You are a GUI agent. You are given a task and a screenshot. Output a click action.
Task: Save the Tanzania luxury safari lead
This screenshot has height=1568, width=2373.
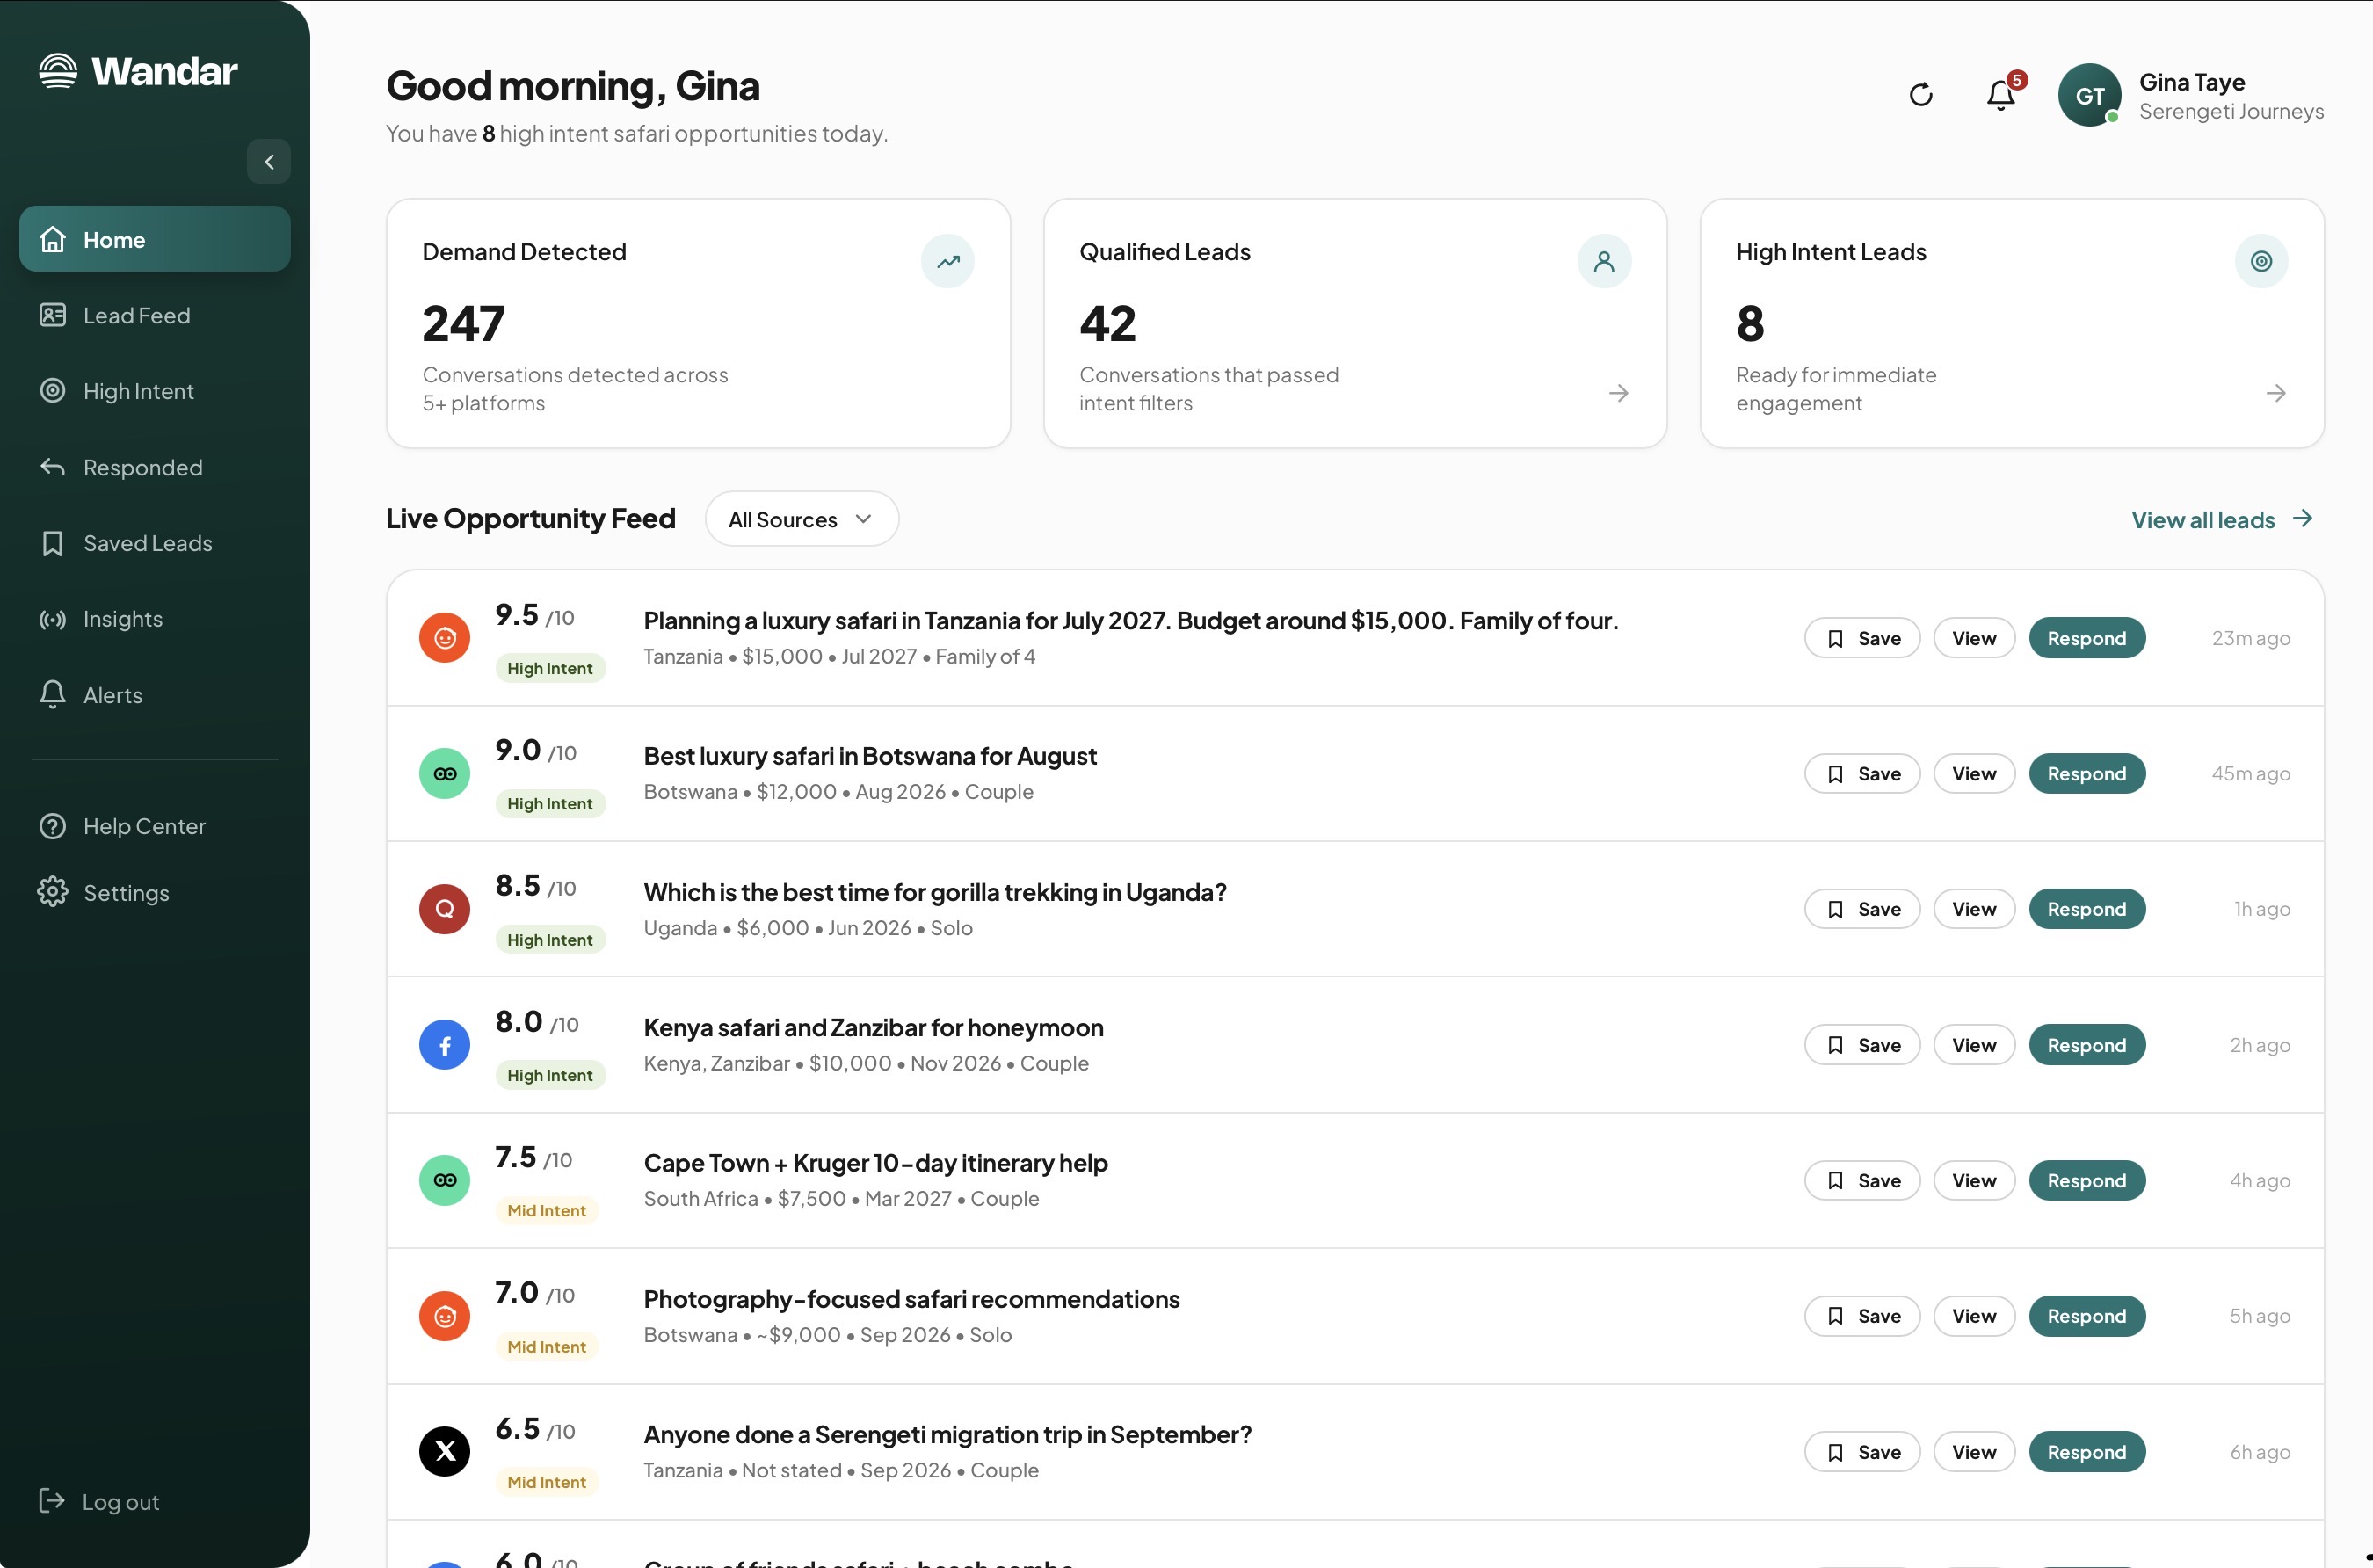[x=1862, y=638]
